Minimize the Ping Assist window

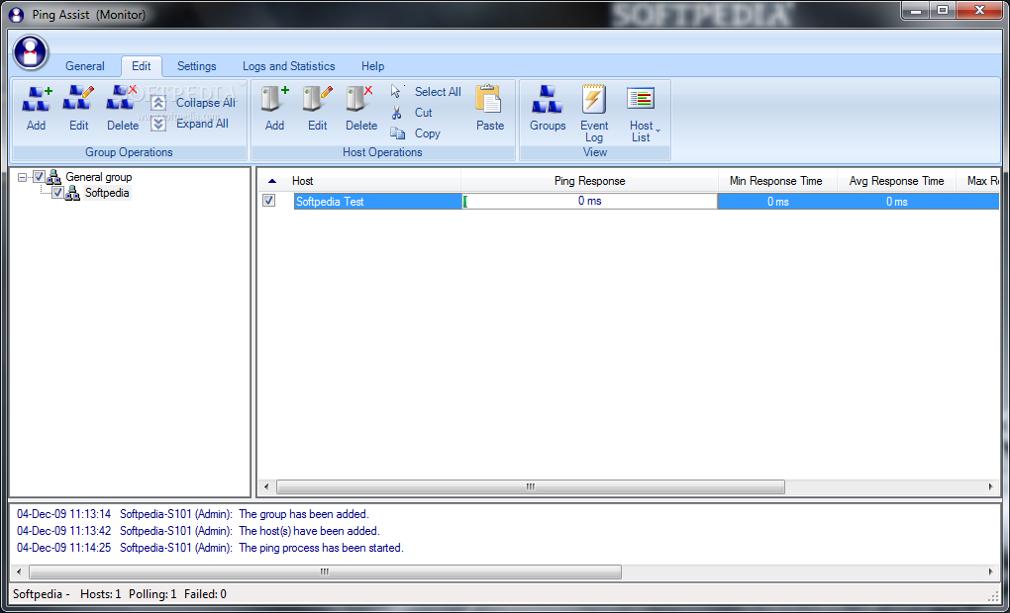[916, 10]
